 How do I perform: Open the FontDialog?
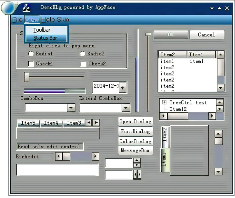(135, 131)
